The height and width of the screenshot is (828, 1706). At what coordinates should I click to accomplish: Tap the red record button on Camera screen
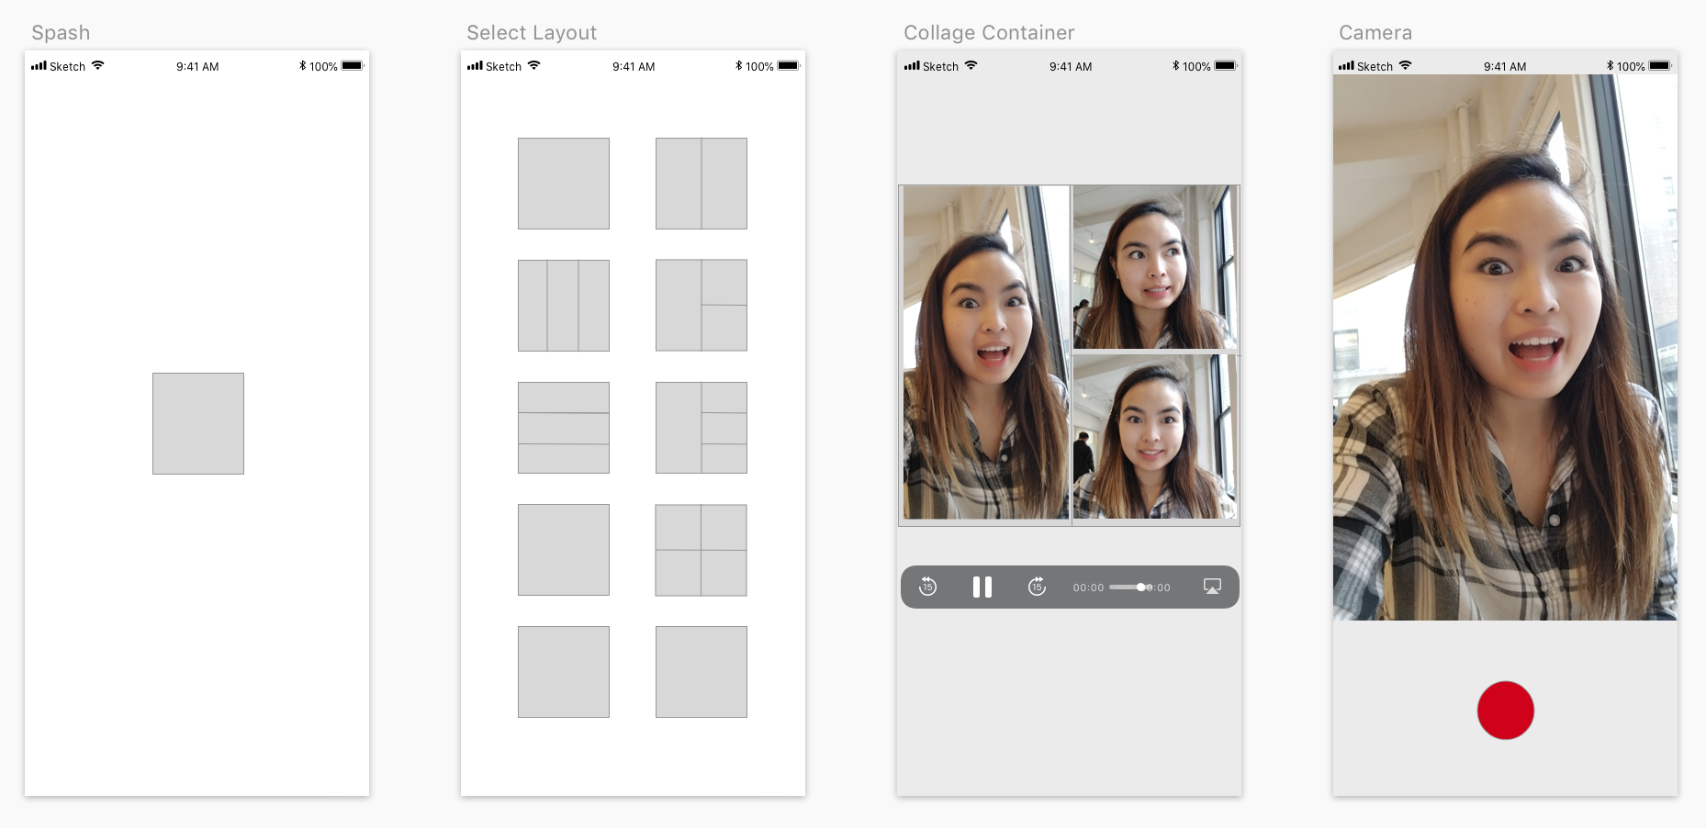coord(1504,710)
